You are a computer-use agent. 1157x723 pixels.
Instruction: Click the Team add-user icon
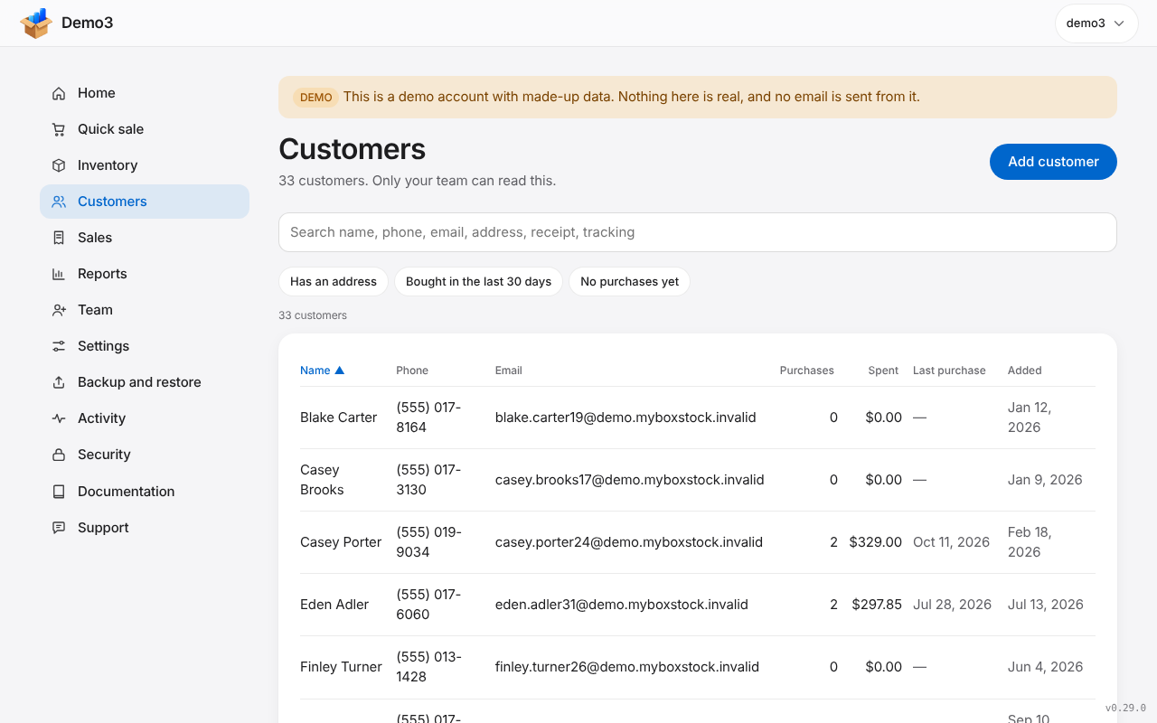click(59, 310)
